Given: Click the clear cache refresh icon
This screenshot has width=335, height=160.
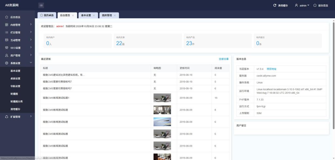Looking at the screenshot, I should click(x=275, y=5).
